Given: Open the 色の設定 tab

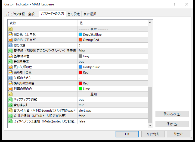Looking at the screenshot, I should (74, 14).
